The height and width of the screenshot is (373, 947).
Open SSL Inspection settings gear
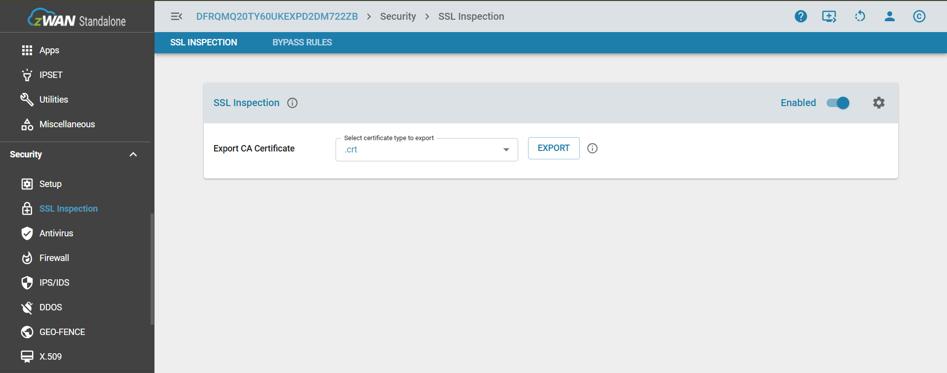[878, 103]
